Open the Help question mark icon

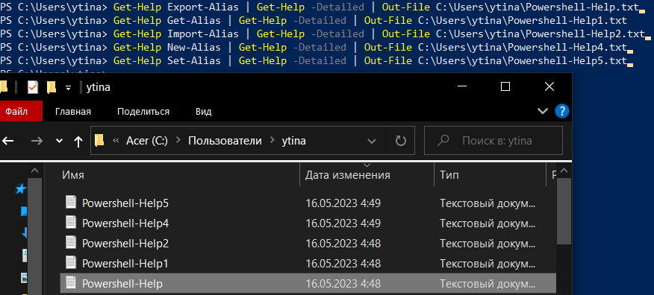[x=562, y=111]
